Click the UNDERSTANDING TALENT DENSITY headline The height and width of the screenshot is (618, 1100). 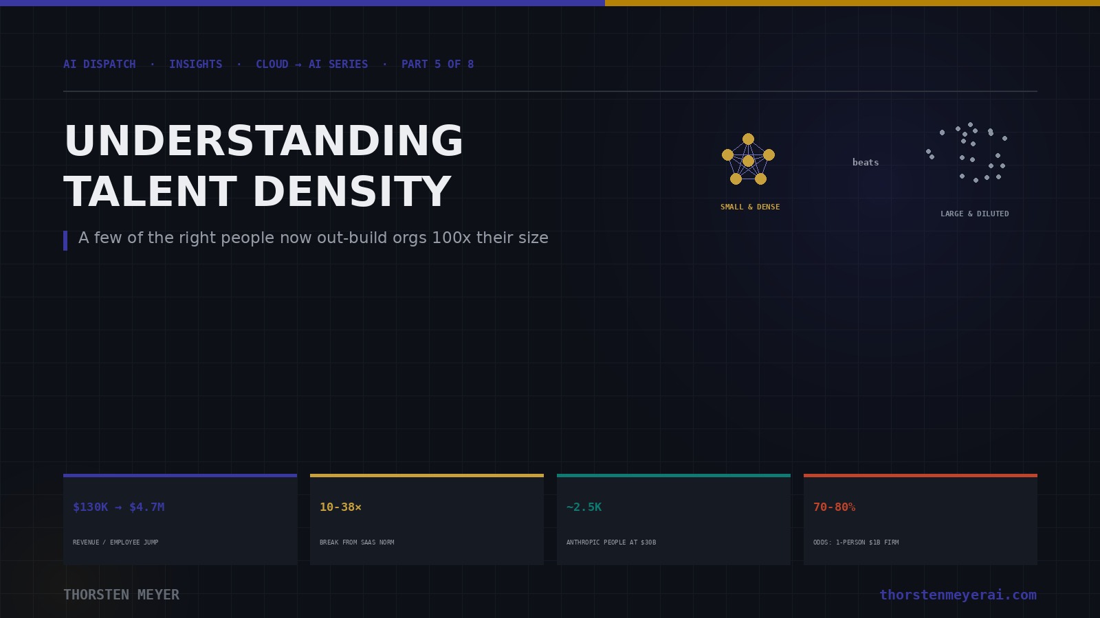pos(264,166)
